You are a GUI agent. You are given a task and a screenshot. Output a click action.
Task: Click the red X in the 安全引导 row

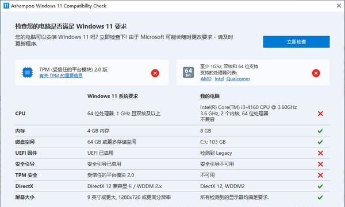[320, 164]
